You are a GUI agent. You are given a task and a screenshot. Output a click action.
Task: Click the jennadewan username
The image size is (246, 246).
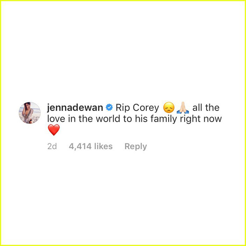pyautogui.click(x=75, y=108)
